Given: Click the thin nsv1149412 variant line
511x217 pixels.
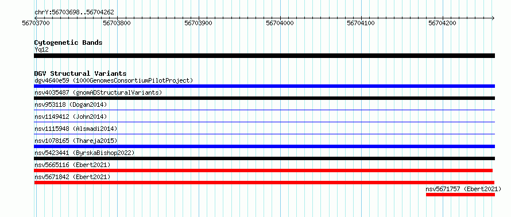Looking at the screenshot, I should click(264, 122).
